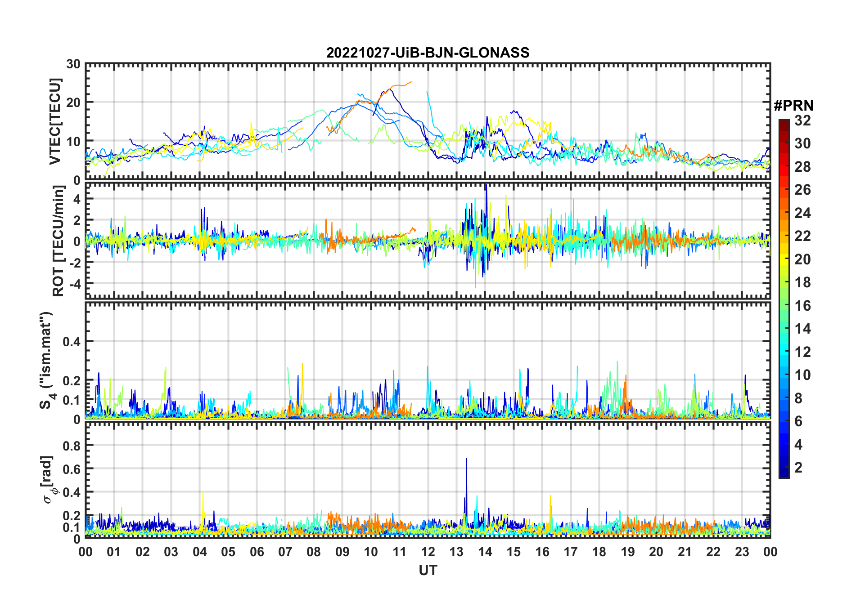The image size is (856, 598).
Task: Click the sigma phi [rad] axis label
Action: [49, 480]
